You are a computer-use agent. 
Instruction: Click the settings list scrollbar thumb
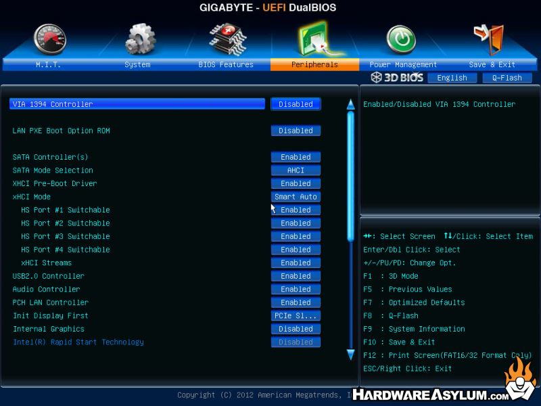350,176
